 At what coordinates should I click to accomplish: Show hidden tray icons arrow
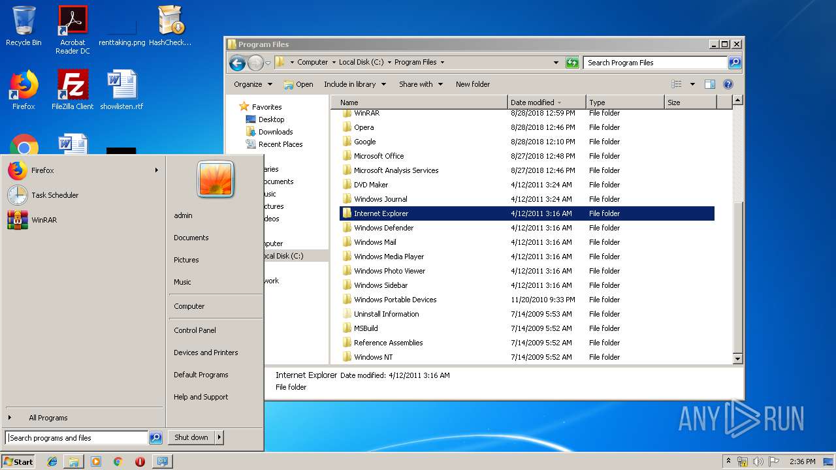(x=728, y=462)
